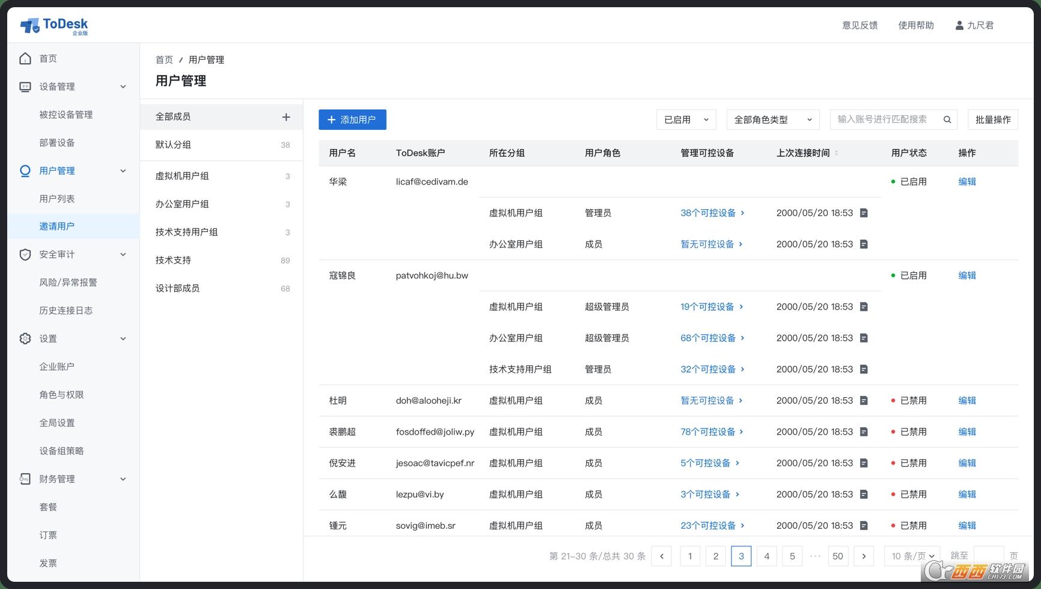
Task: Open 部署设备 menu item
Action: point(57,142)
